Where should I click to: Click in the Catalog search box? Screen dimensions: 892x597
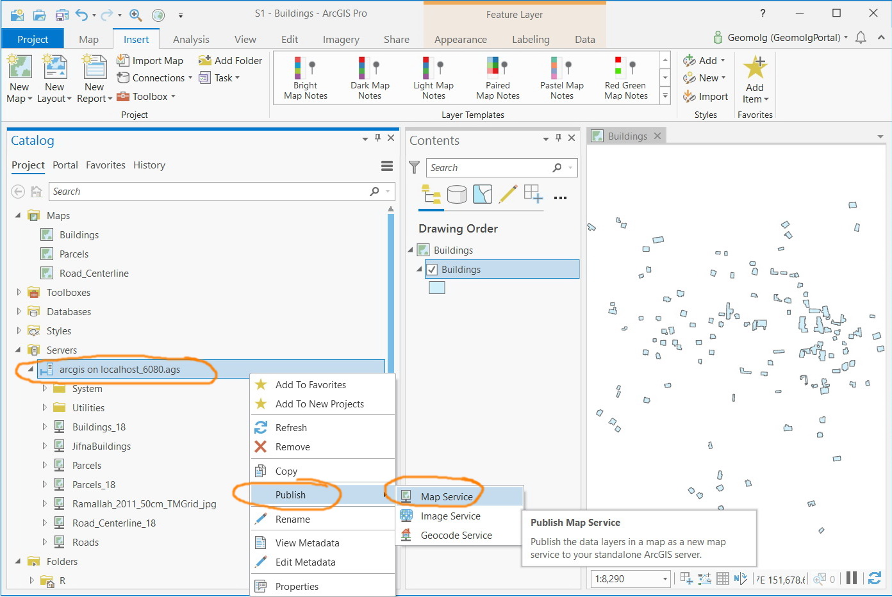[x=222, y=192]
